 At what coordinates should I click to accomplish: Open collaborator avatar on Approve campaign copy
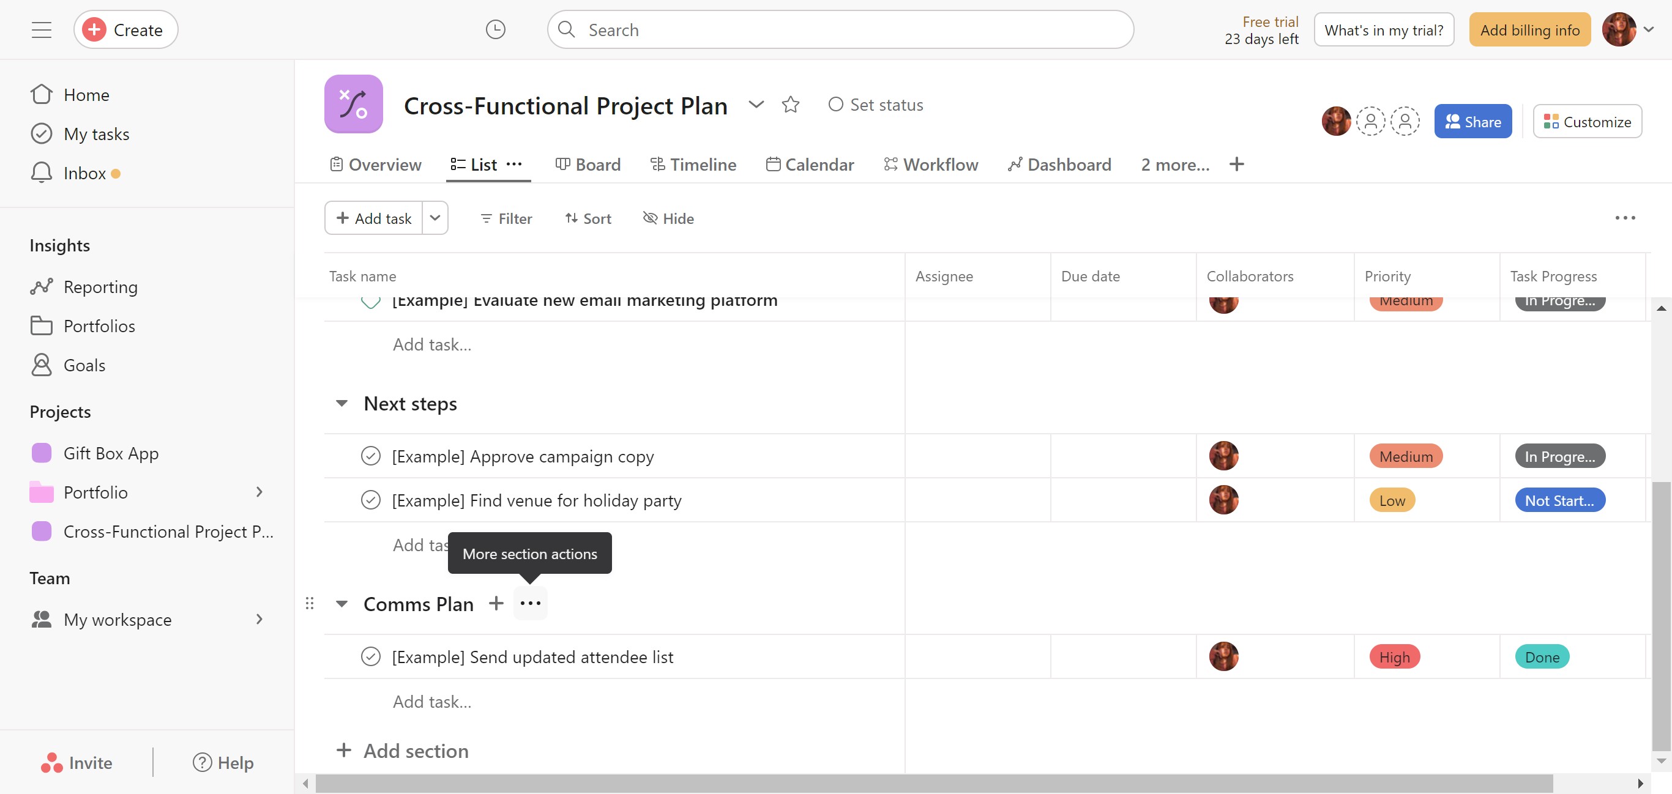pos(1223,456)
